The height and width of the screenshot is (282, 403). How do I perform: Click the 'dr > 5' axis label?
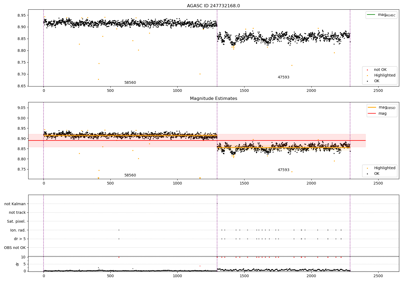click(x=20, y=239)
